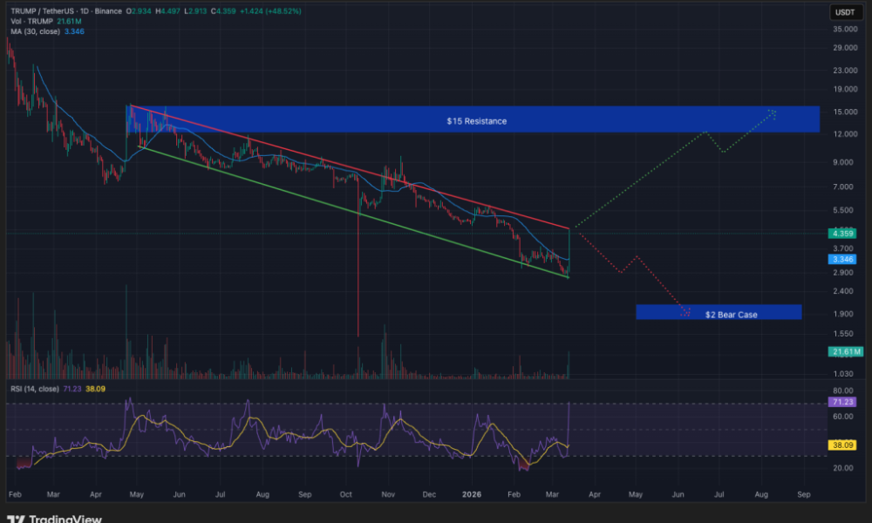This screenshot has height=523, width=872.
Task: Click the $2 Bear Case zone box
Action: click(730, 313)
